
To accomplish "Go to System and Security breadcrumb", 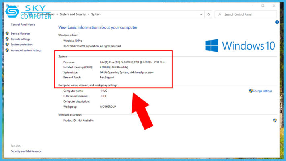I will [x=72, y=14].
